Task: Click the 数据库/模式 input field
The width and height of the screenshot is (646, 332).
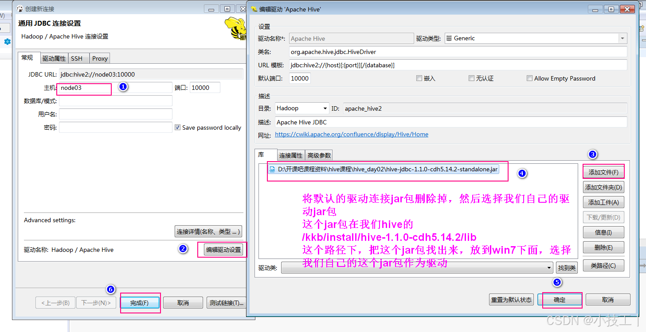Action: pyautogui.click(x=115, y=101)
